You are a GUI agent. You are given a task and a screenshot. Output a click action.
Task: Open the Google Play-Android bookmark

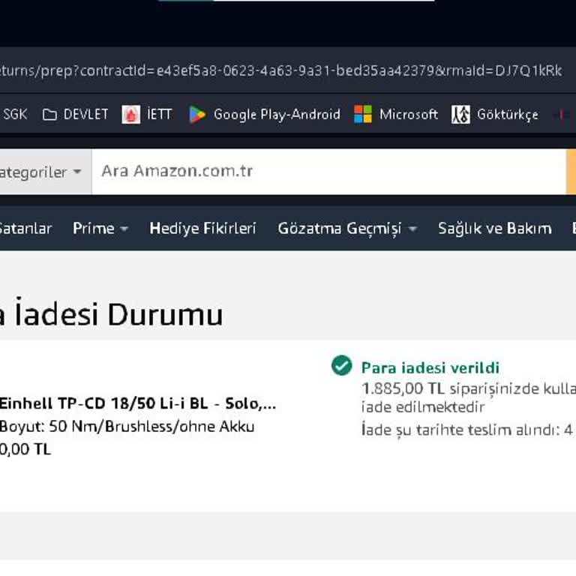click(x=265, y=115)
